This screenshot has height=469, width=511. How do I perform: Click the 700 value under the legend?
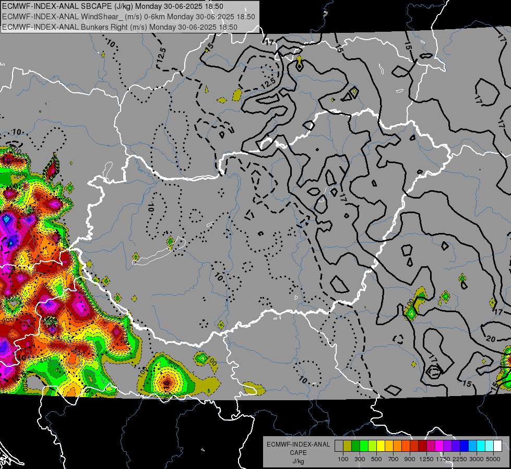pyautogui.click(x=394, y=459)
